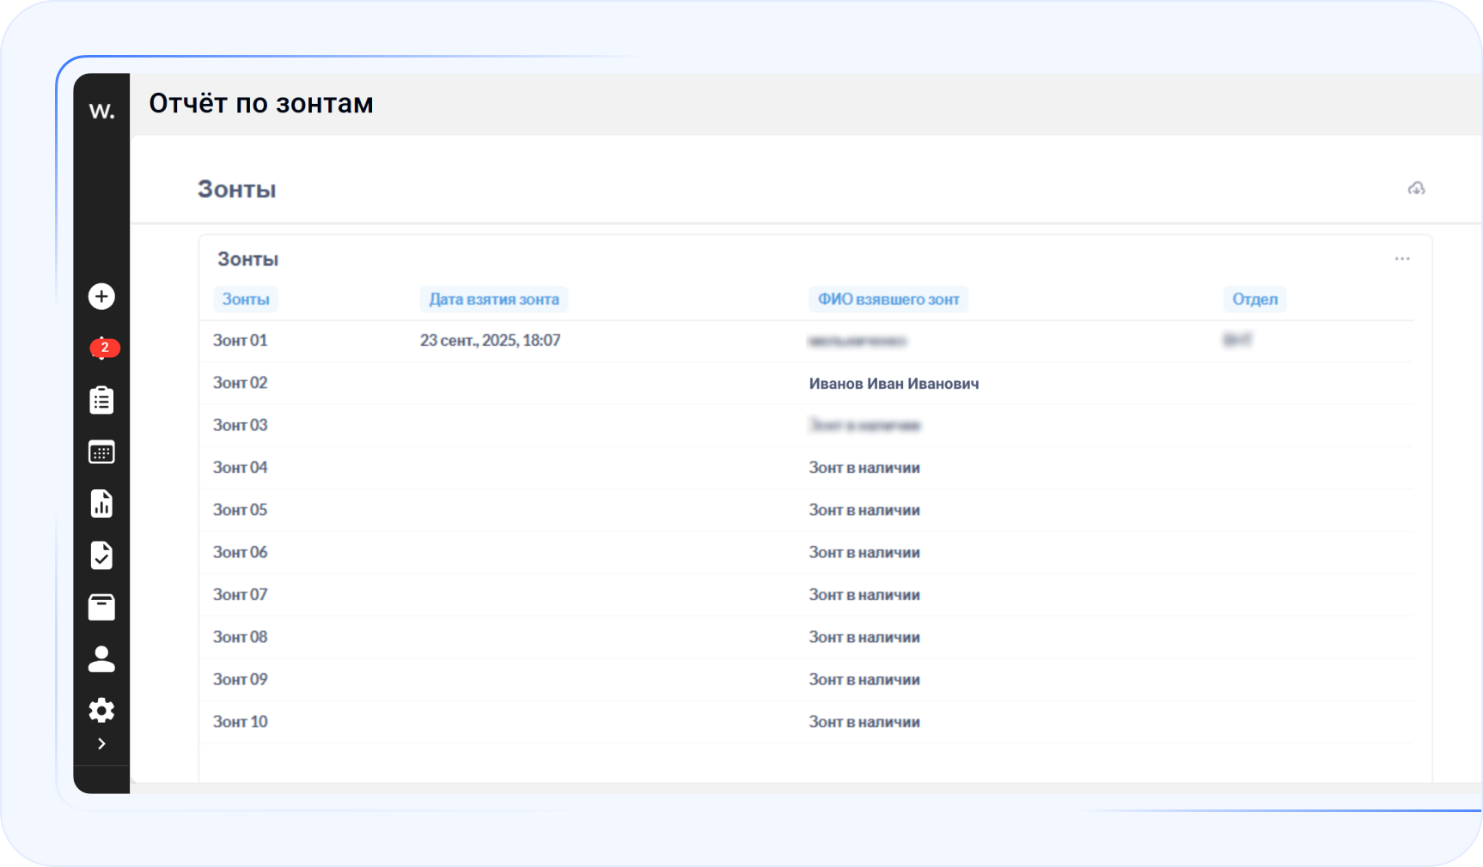The width and height of the screenshot is (1483, 867).
Task: Select the Зонт 01 row
Action: point(241,341)
